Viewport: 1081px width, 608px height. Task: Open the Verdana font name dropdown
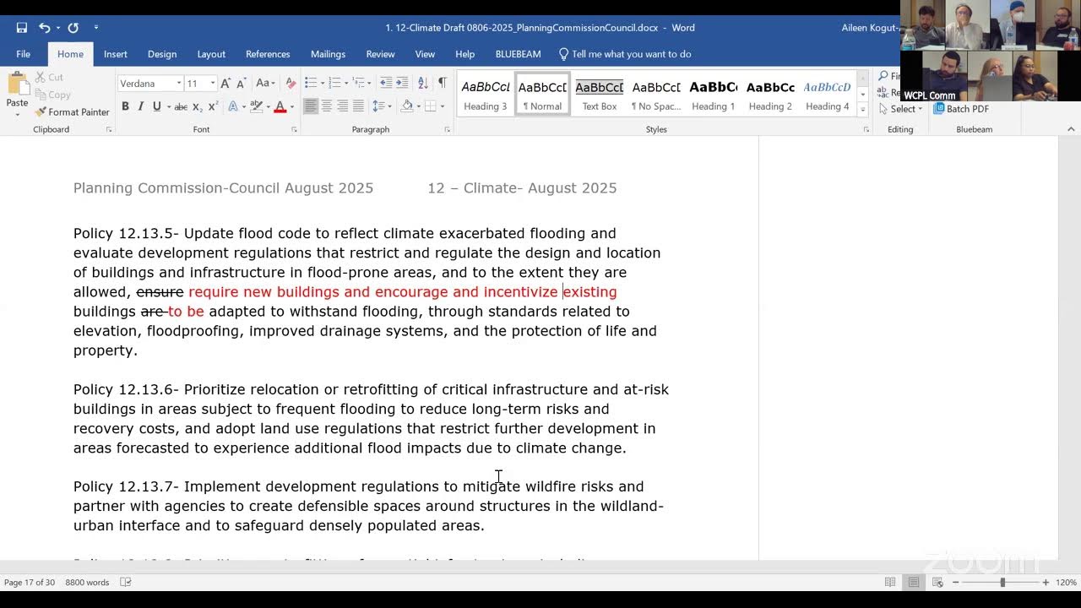(x=178, y=84)
